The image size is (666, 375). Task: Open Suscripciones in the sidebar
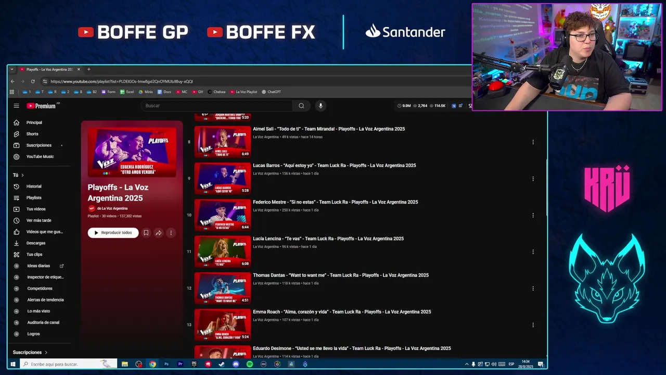(39, 145)
